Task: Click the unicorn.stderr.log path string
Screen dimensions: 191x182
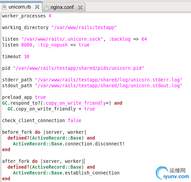Action: 109,80
